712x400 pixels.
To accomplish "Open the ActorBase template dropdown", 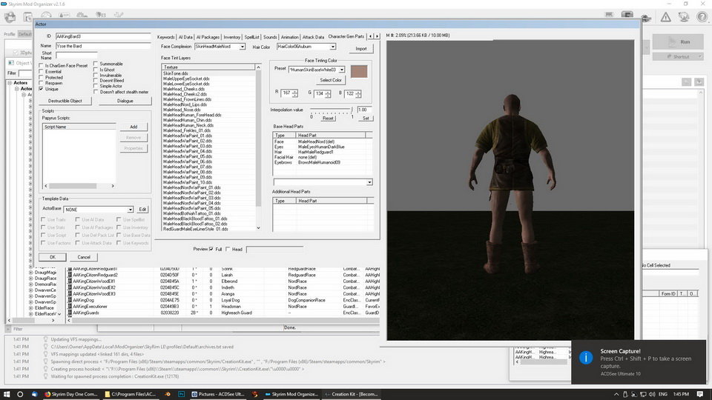I will point(130,210).
